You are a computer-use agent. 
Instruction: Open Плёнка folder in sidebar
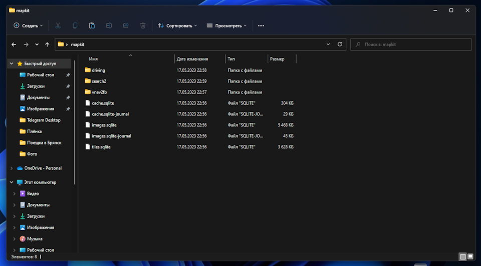(x=34, y=131)
